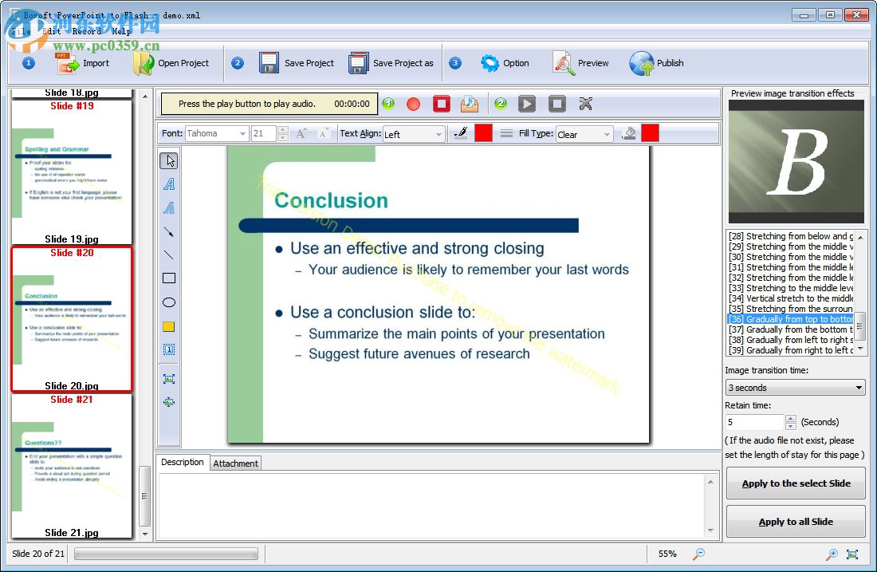877x572 pixels.
Task: Play the slide audio
Action: pyautogui.click(x=527, y=104)
